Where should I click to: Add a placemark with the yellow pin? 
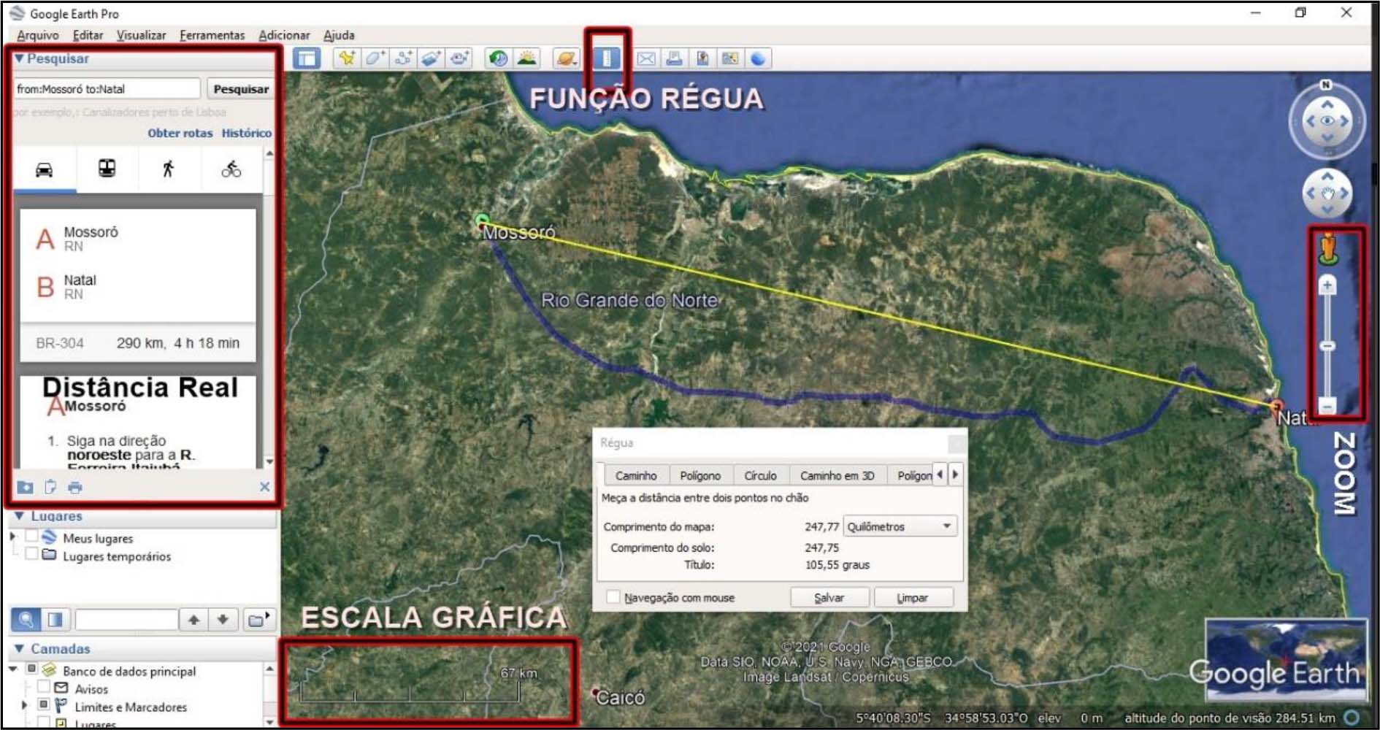coord(347,58)
